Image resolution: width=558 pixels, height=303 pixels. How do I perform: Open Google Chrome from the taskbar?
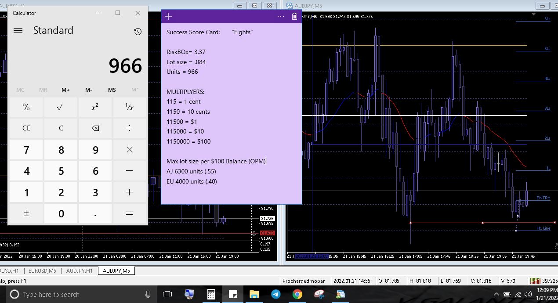pyautogui.click(x=297, y=294)
